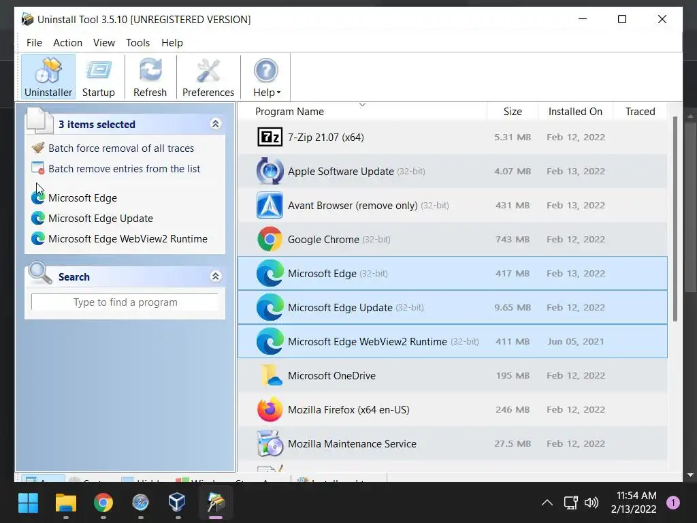
Task: Click the Google Chrome icon in the program list
Action: click(270, 239)
